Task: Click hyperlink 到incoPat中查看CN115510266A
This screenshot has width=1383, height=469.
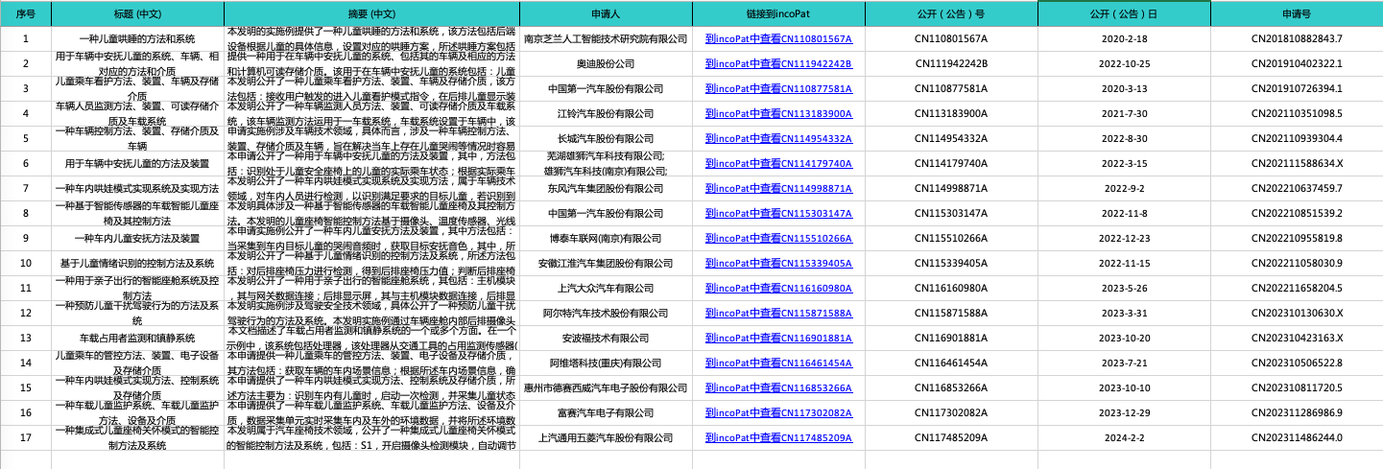Action: click(778, 239)
